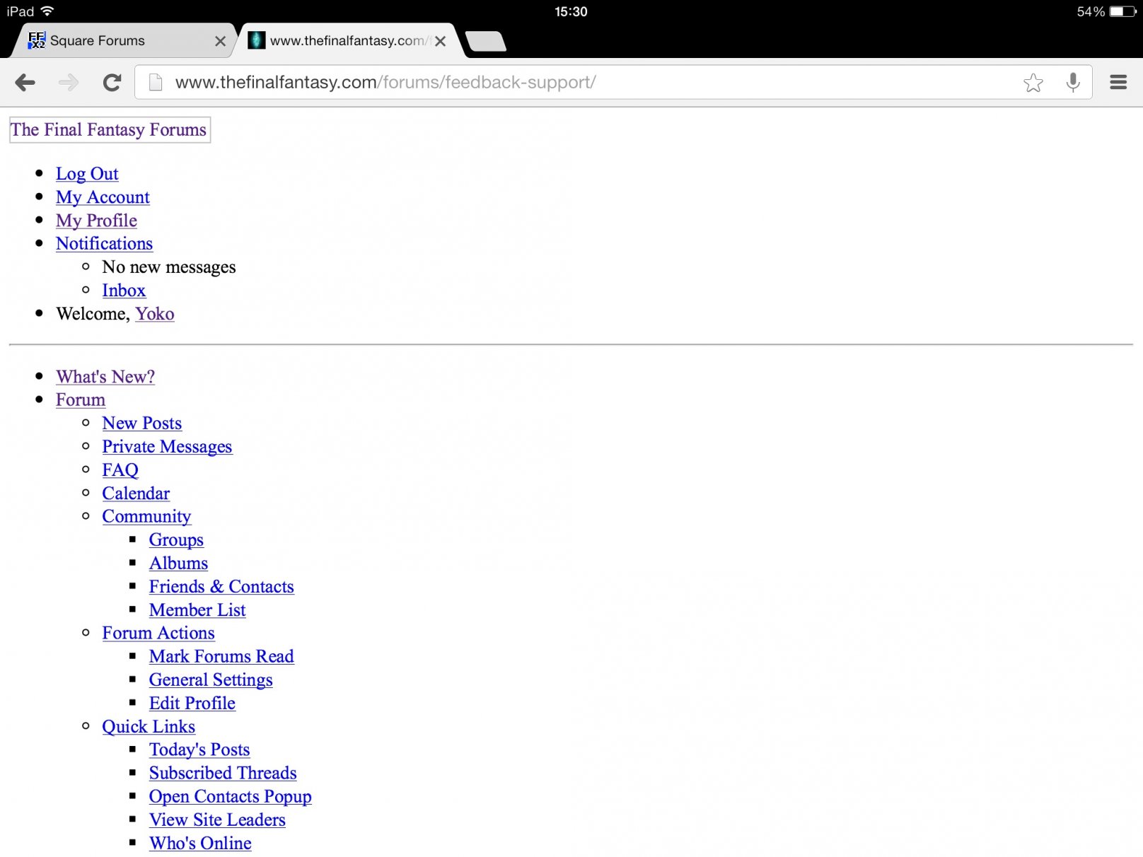Open My Account link
1143x857 pixels.
[x=103, y=197]
